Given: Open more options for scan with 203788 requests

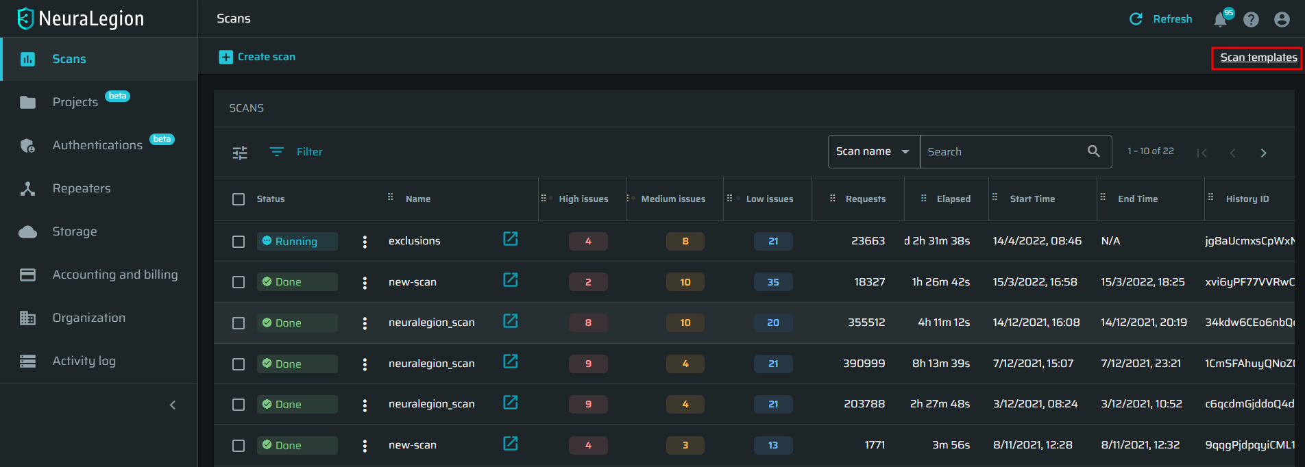Looking at the screenshot, I should 365,405.
